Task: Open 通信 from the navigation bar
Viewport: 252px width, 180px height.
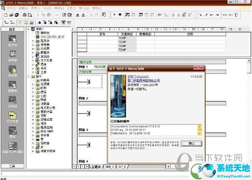Action: [13, 132]
